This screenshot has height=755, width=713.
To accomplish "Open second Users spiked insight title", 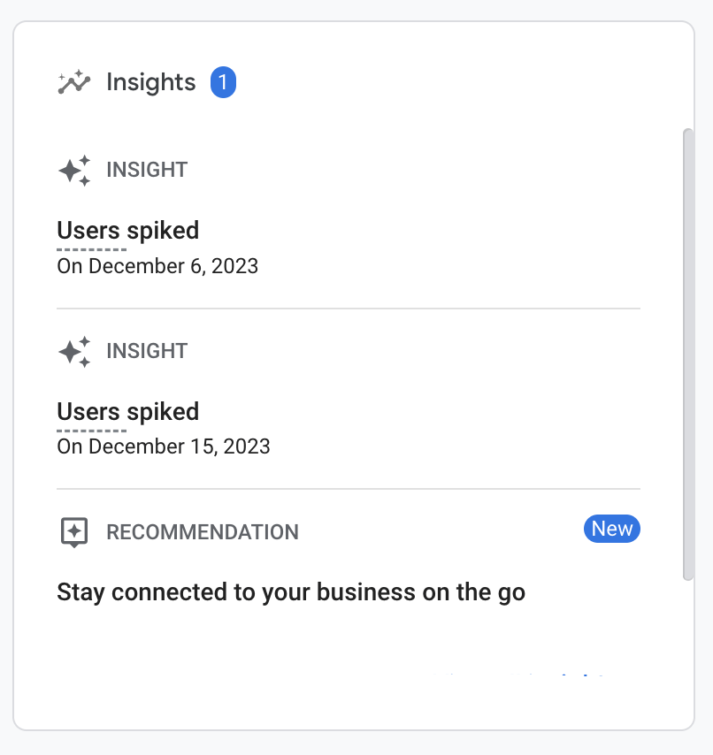I will 127,412.
